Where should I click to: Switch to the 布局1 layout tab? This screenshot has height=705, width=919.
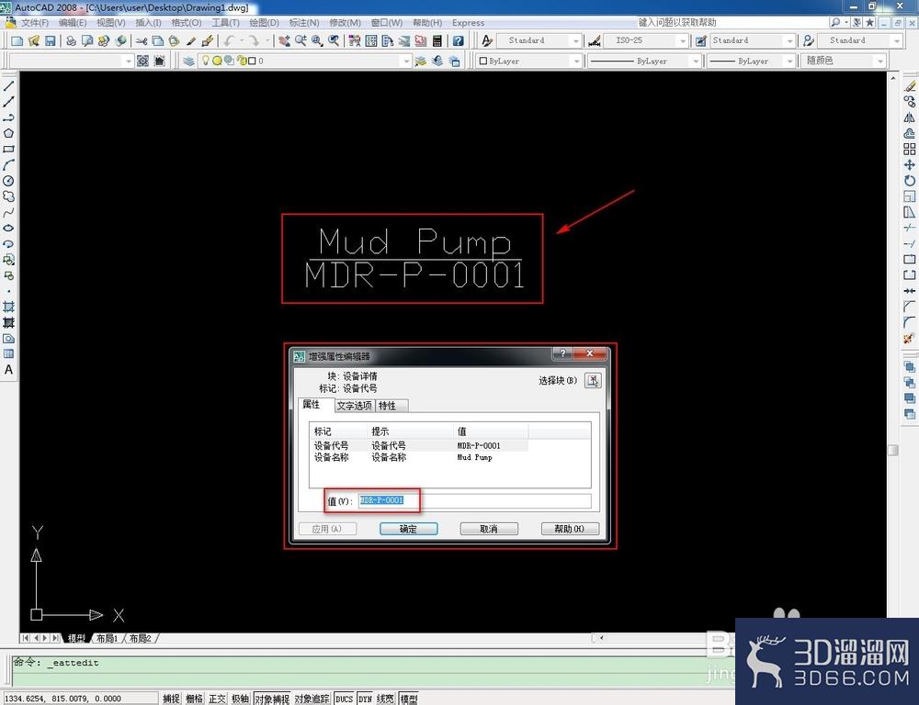tap(108, 638)
